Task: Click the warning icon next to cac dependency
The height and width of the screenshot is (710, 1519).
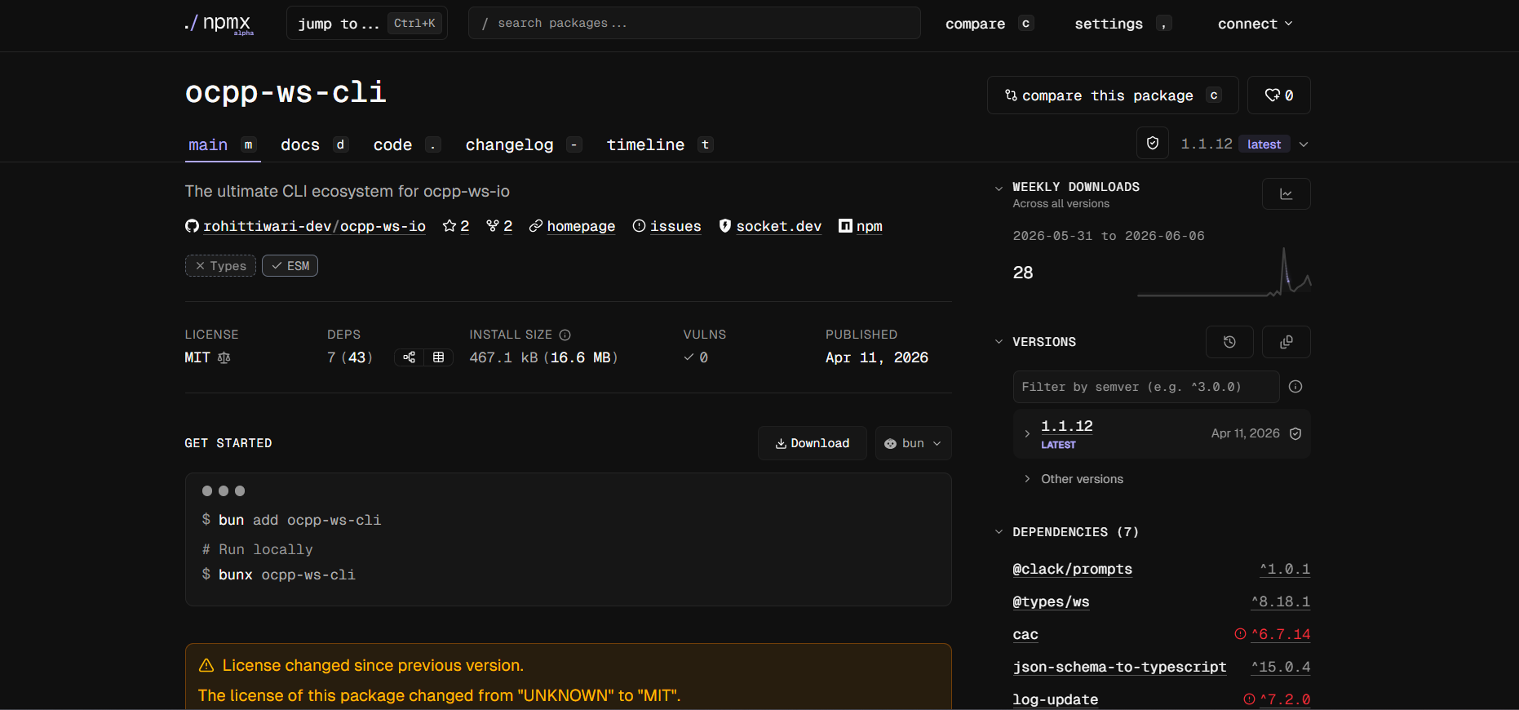Action: (1240, 634)
